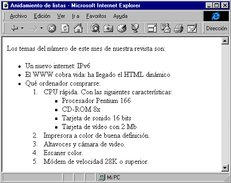Go to the Home page icon
This screenshot has height=183, width=231.
pyautogui.click(x=78, y=28)
